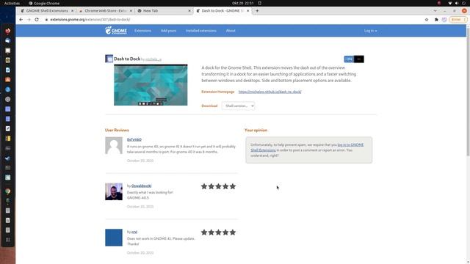Launch Firefox from the dock

[8, 31]
